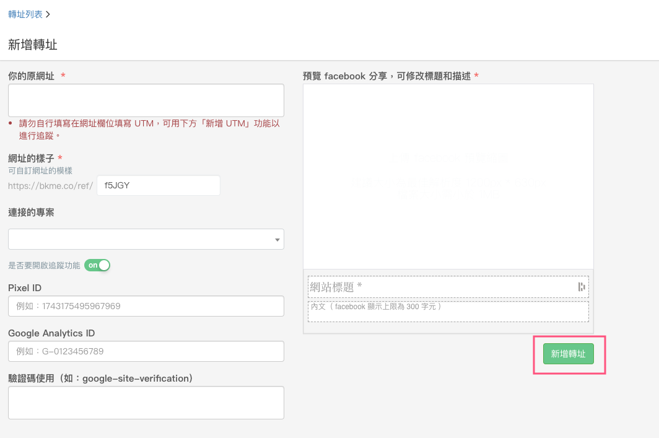Select the Google Analytics ID field
Viewport: 659px width, 438px height.
pyautogui.click(x=146, y=351)
